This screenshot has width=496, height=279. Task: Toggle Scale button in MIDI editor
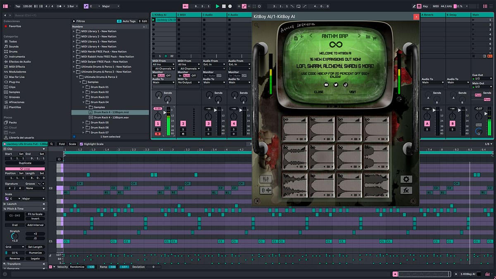point(72,144)
